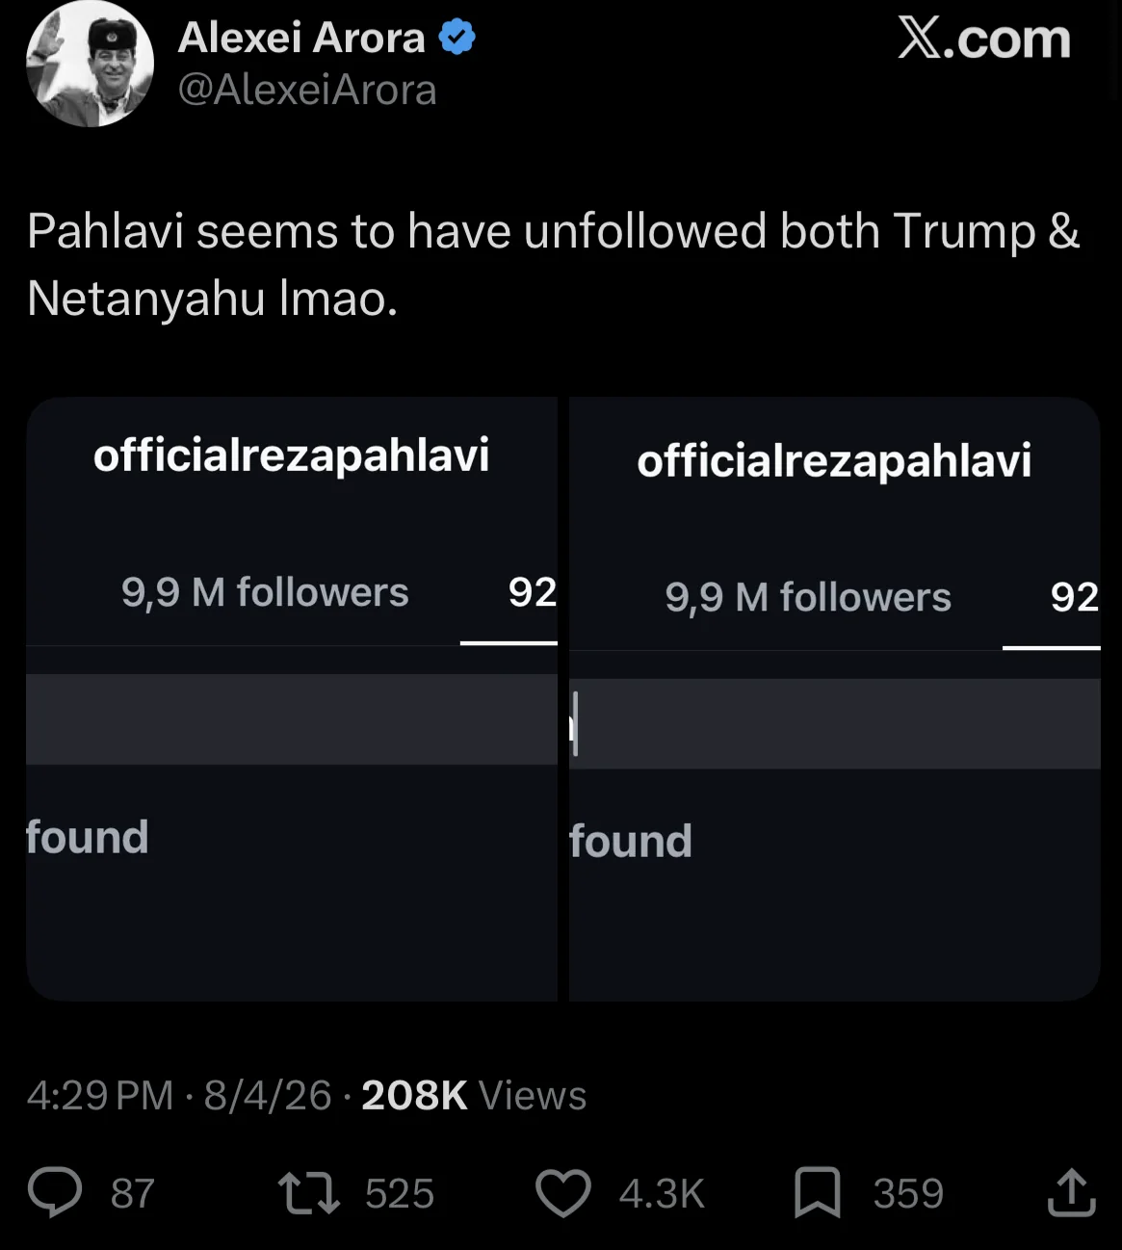Viewport: 1122px width, 1250px height.
Task: Click search field in left screenshot
Action: point(292,719)
